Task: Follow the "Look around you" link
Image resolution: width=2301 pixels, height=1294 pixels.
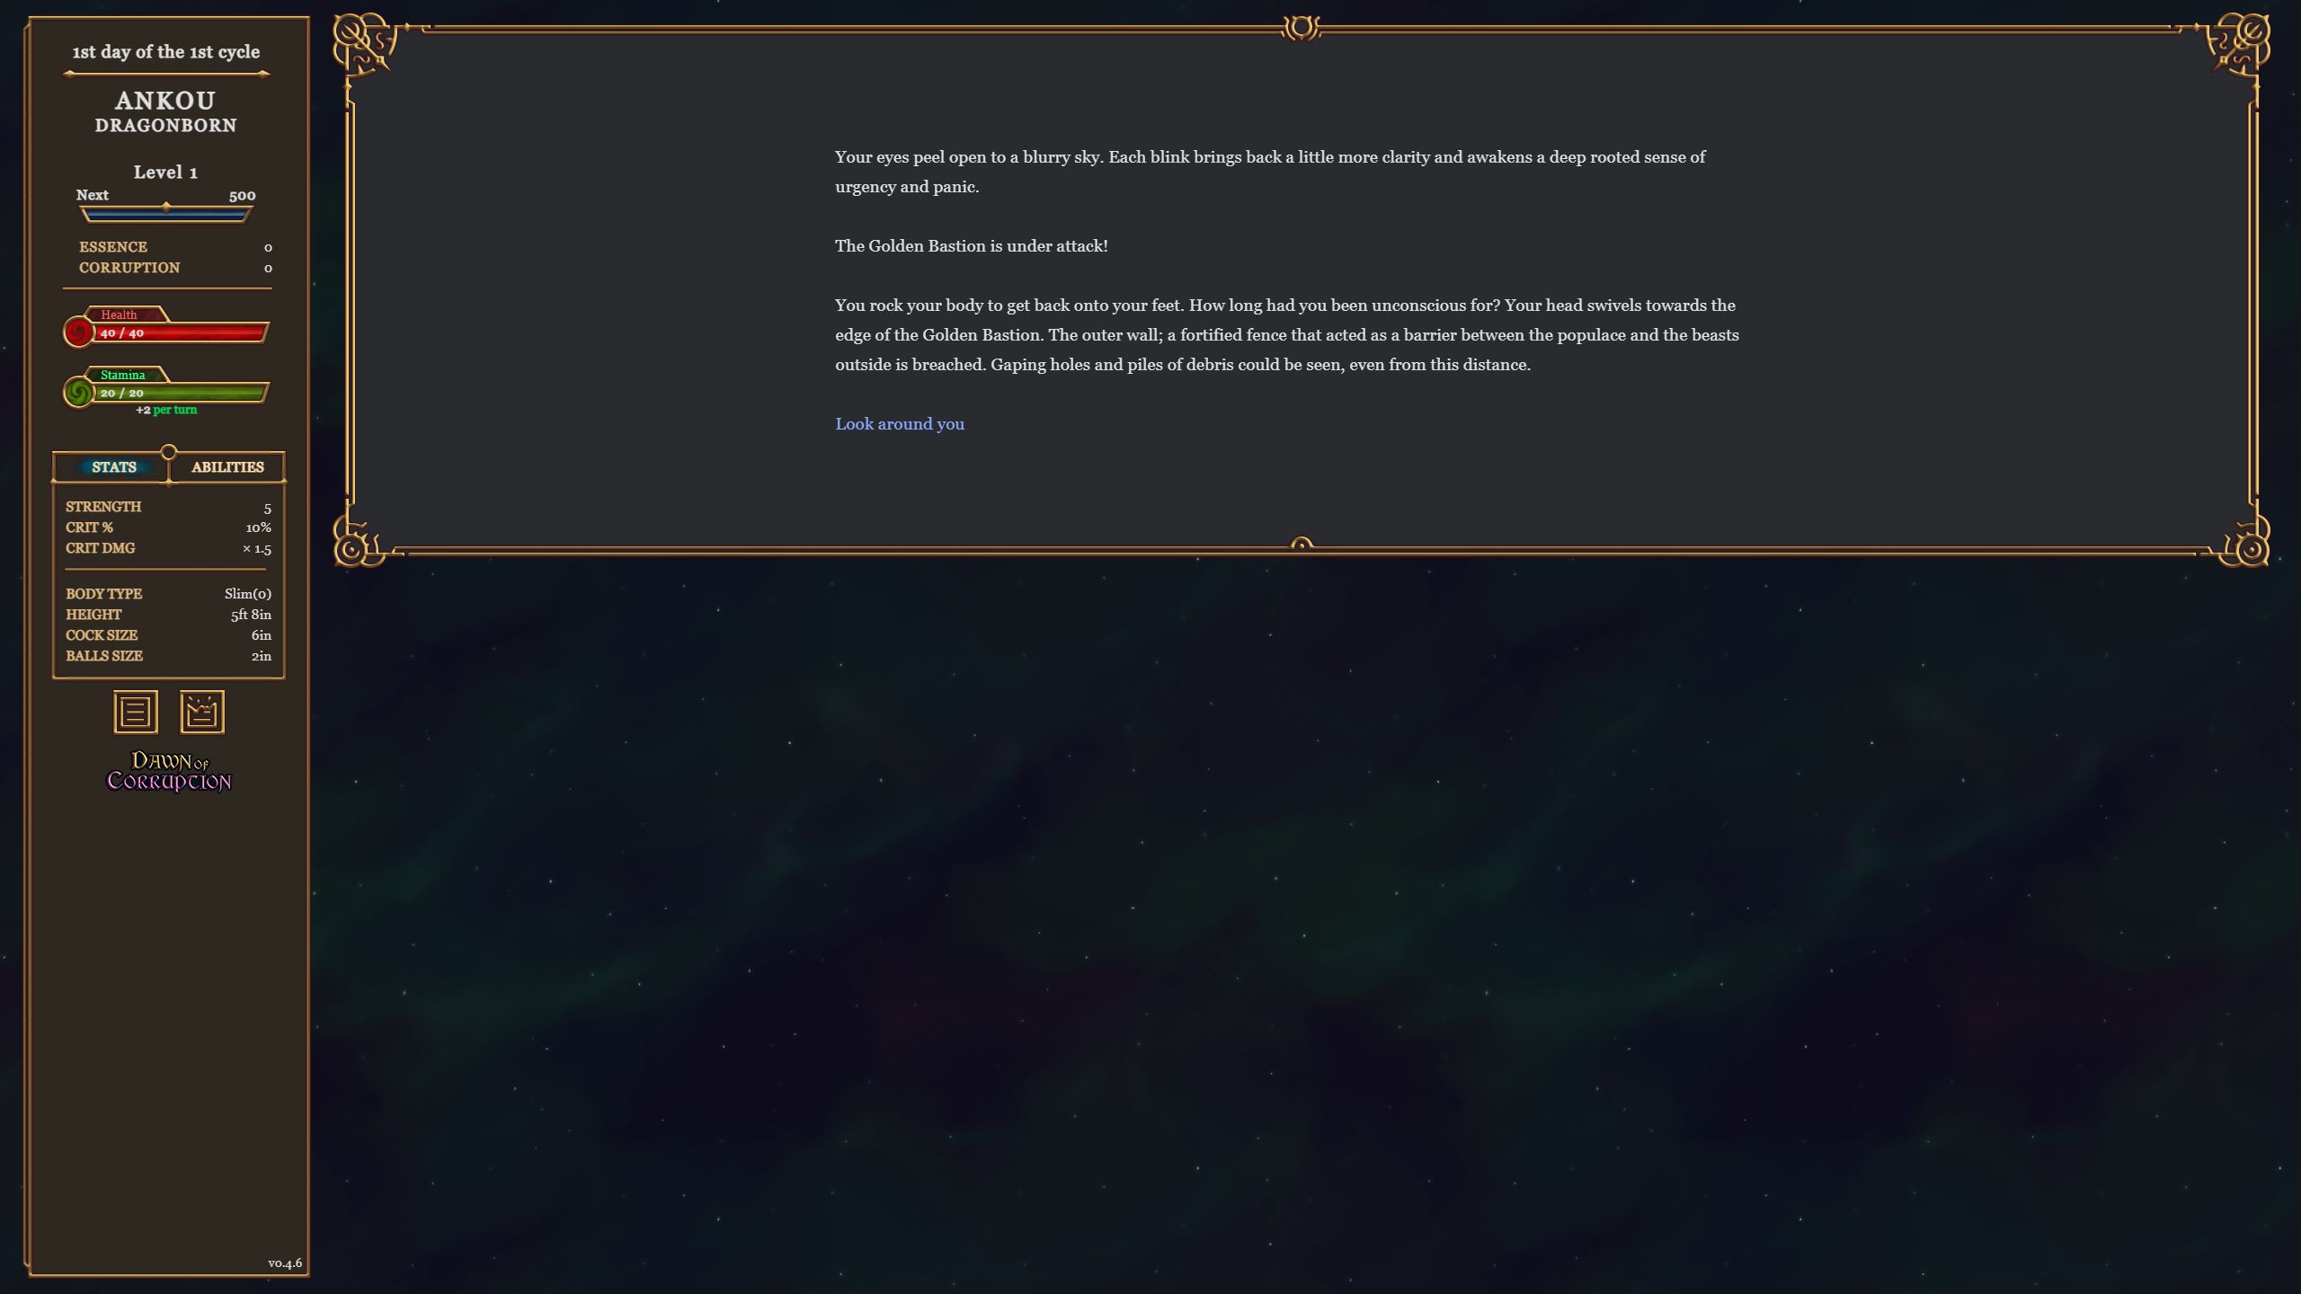Action: tap(899, 424)
